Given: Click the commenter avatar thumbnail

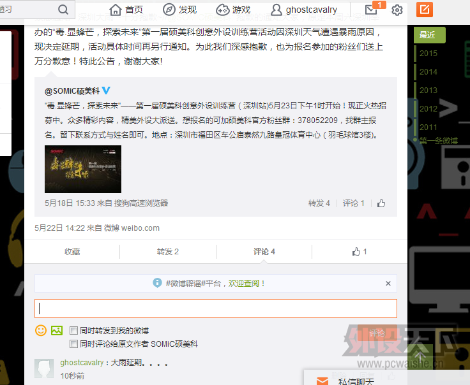Looking at the screenshot, I should point(44,368).
